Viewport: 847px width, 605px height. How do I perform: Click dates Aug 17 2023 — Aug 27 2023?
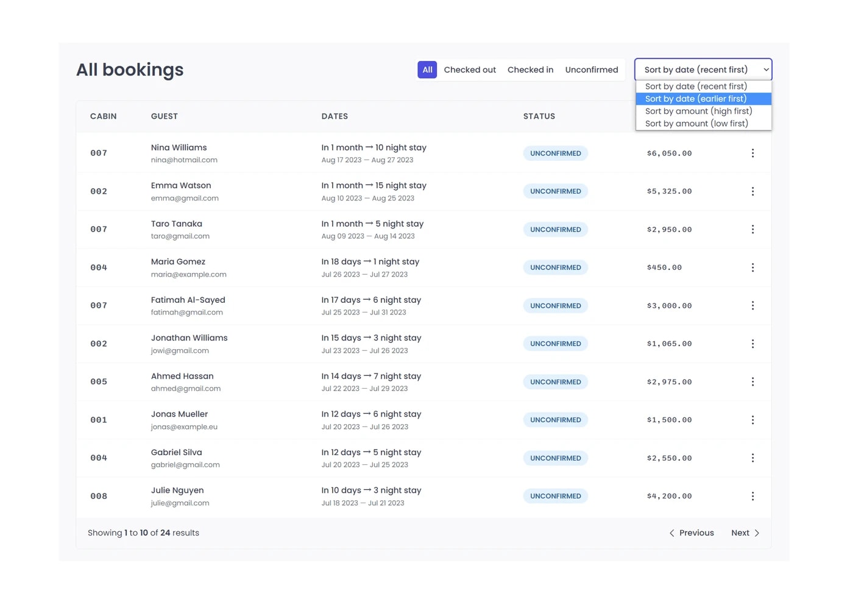(367, 160)
